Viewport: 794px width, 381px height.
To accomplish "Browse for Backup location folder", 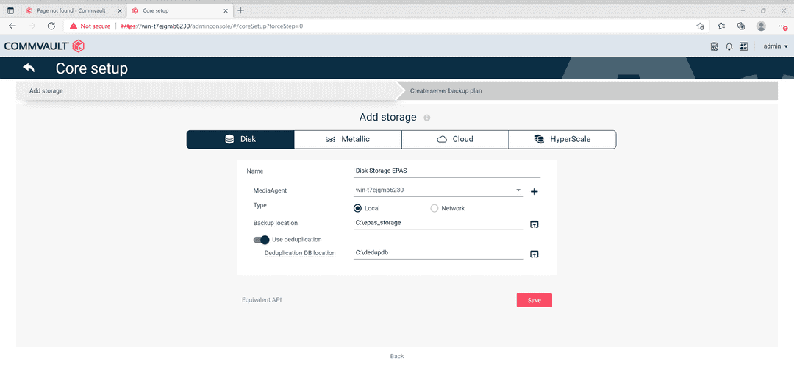I will [534, 224].
